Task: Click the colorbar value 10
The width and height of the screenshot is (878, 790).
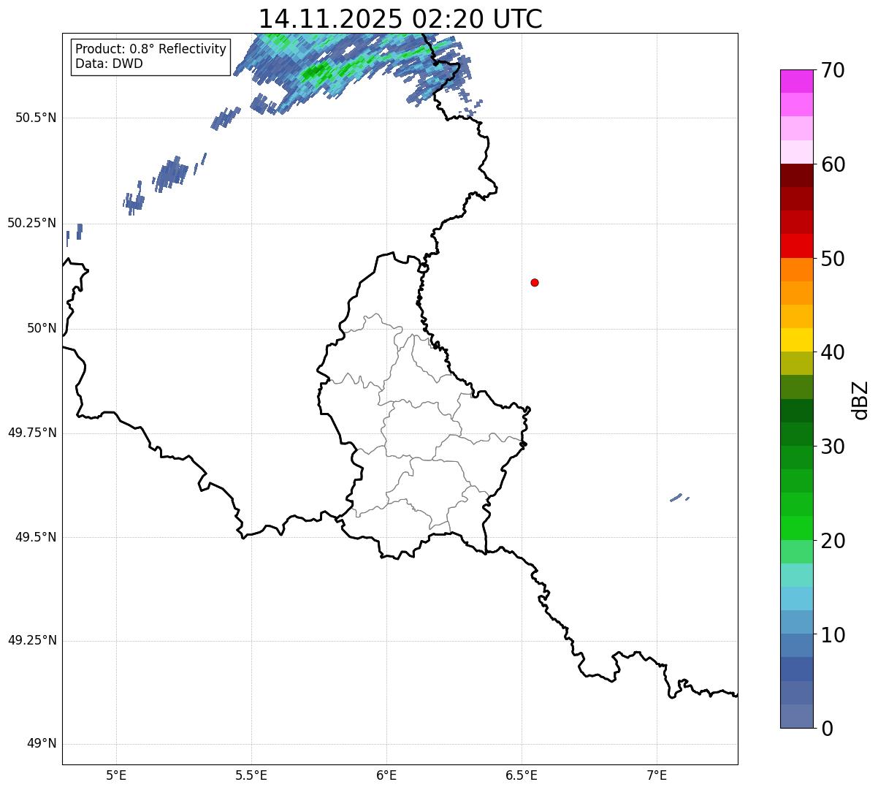Action: 833,635
